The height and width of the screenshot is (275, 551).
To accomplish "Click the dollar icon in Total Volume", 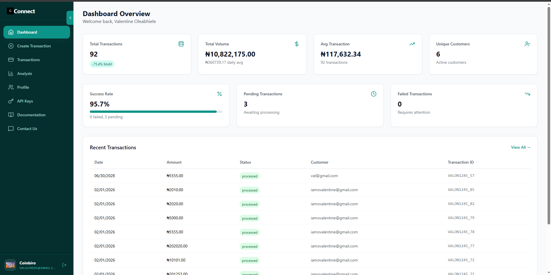I will pyautogui.click(x=297, y=44).
